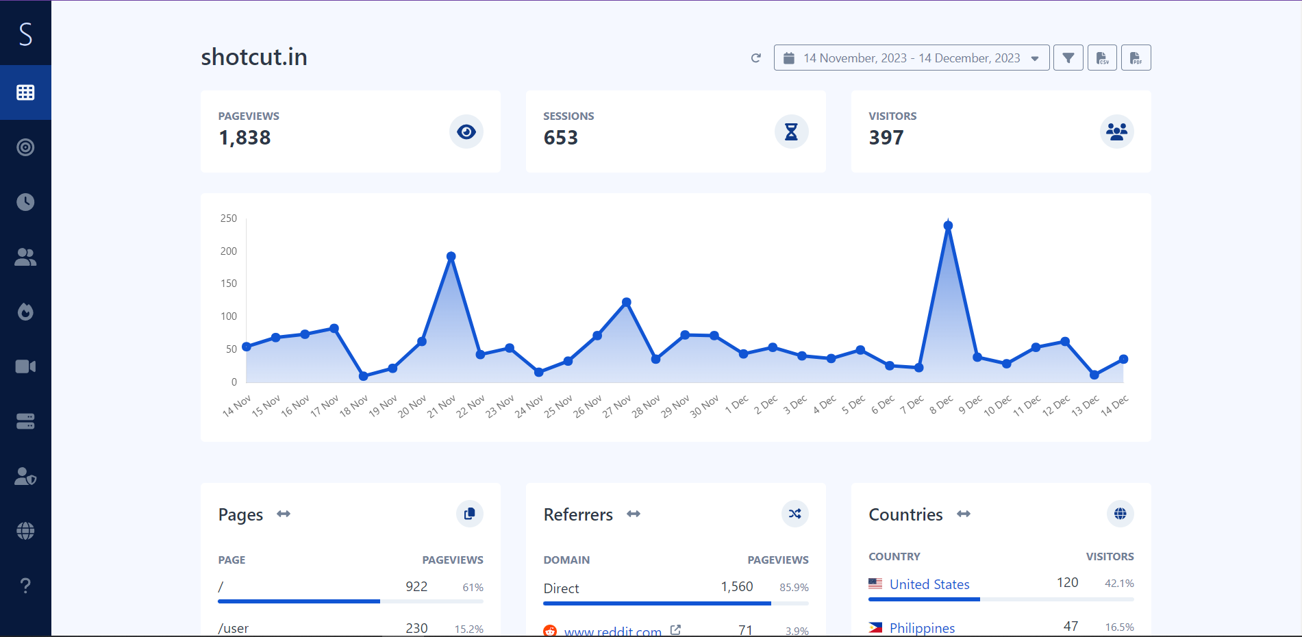
Task: Click the Sessions 653 card
Action: (676, 132)
